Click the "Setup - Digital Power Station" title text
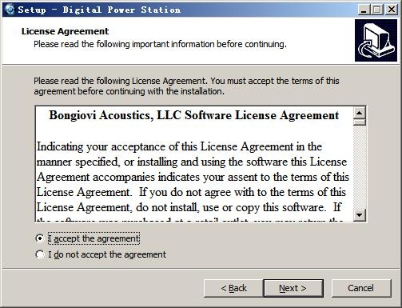This screenshot has height=308, width=402. pyautogui.click(x=99, y=10)
